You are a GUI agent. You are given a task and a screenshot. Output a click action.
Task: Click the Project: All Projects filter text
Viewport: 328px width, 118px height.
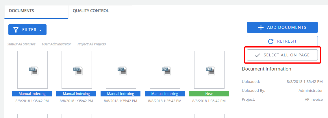click(x=92, y=44)
